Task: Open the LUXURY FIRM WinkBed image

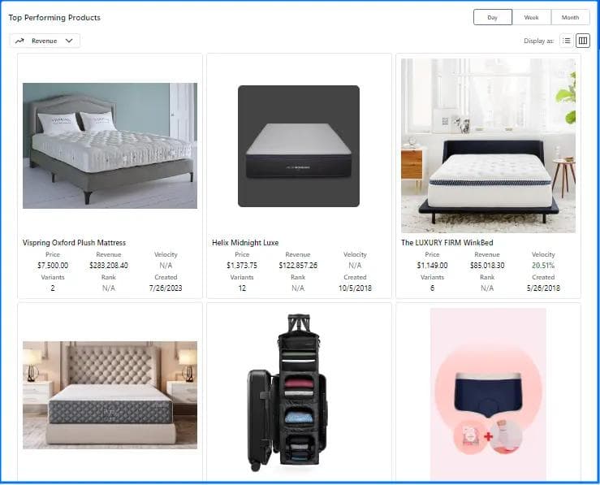Action: pyautogui.click(x=488, y=146)
